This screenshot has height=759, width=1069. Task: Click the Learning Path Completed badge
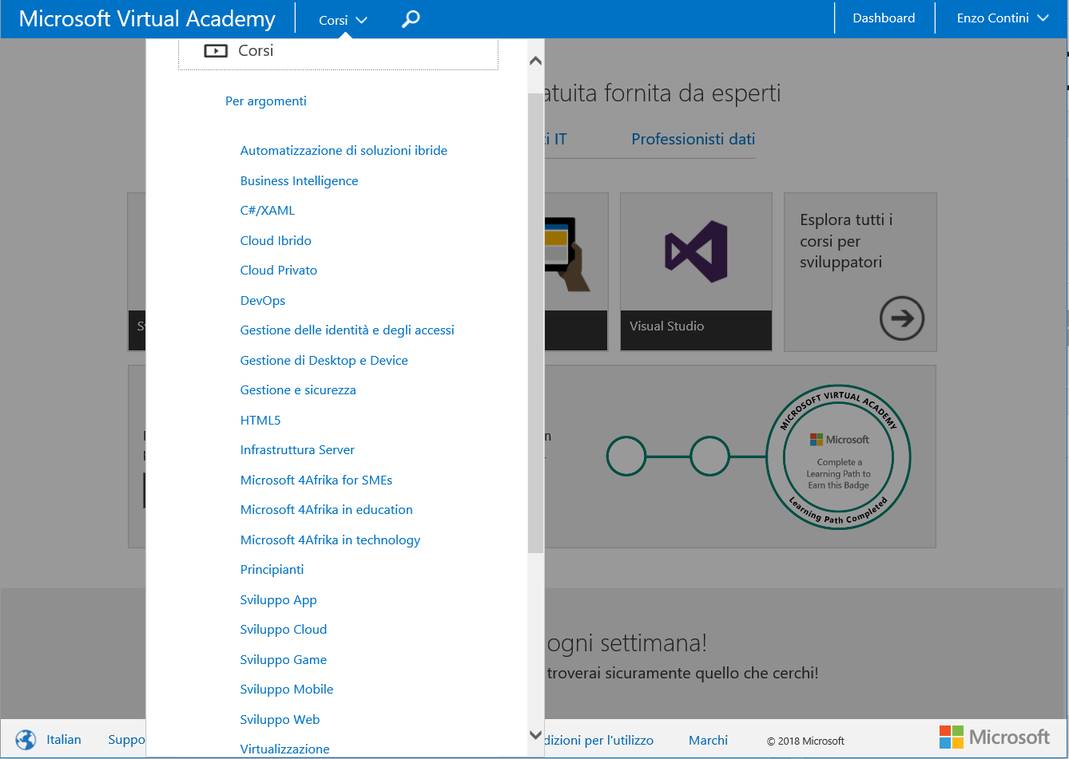[838, 457]
